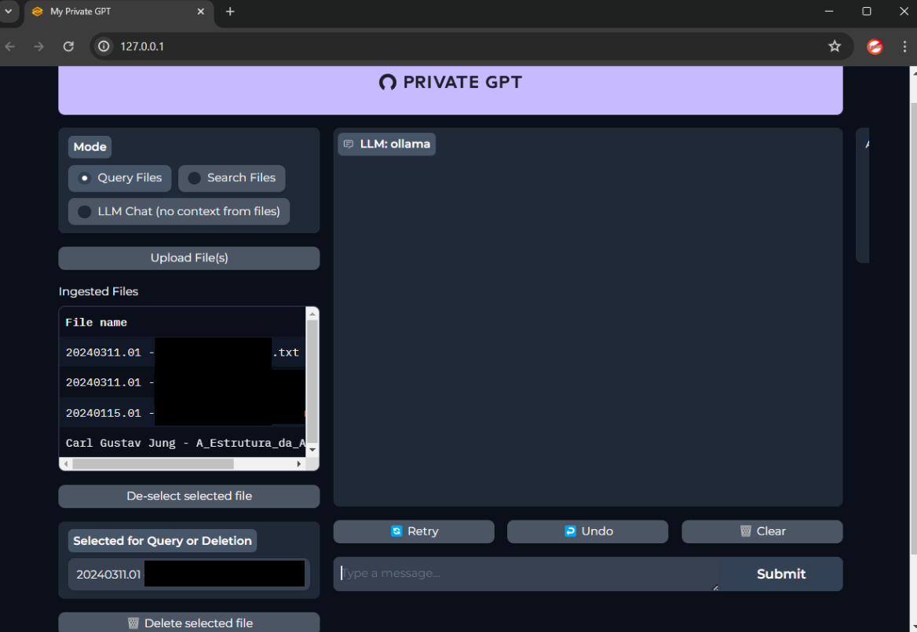
Task: Click the Retry refresh icon
Action: (396, 532)
